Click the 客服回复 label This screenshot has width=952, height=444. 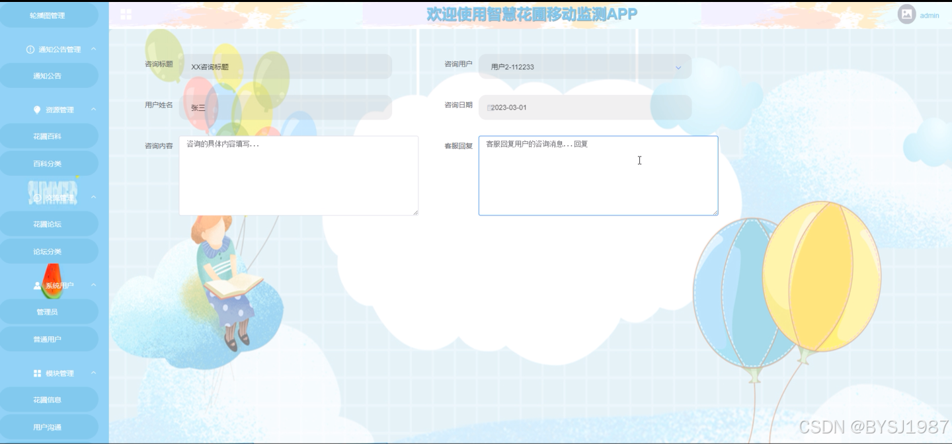click(458, 146)
